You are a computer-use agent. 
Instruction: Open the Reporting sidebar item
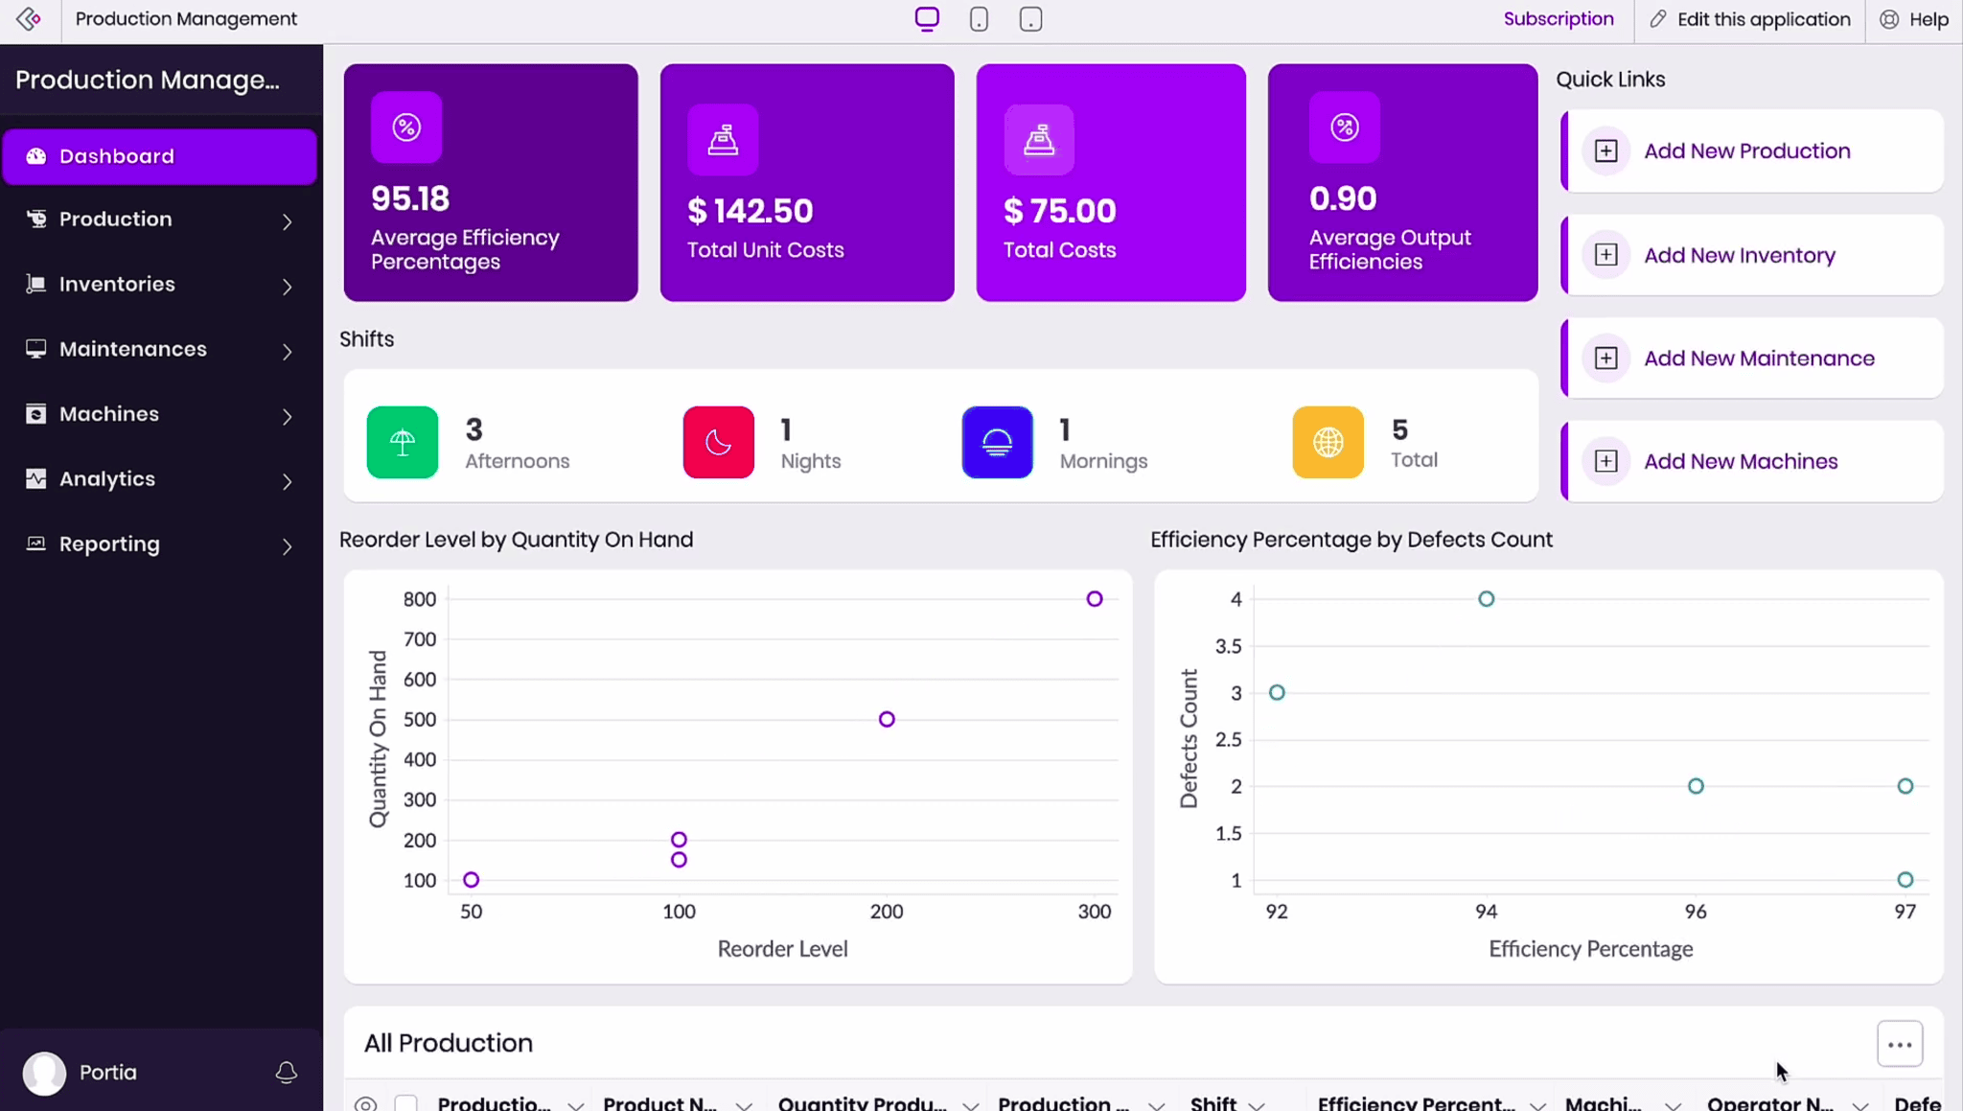(x=109, y=544)
